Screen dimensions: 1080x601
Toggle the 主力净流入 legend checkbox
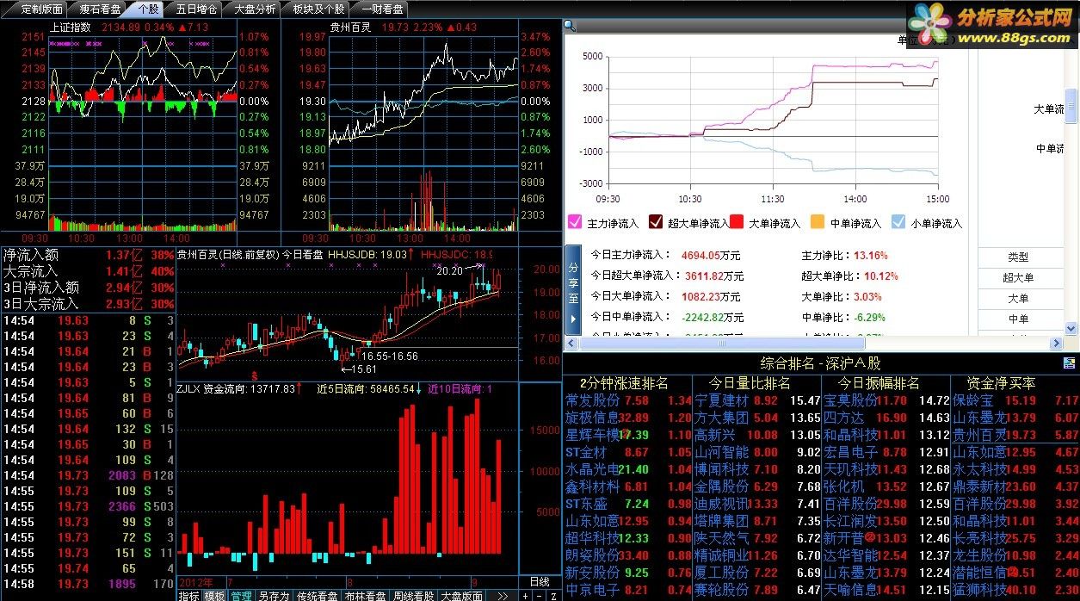(x=574, y=222)
